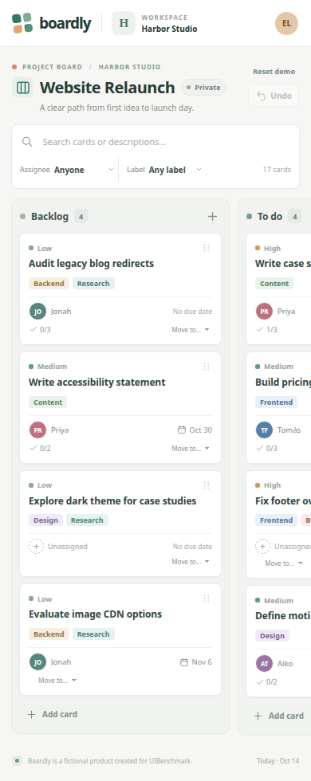Click Jonah's avatar on Audit legacy blog redirects

point(37,312)
